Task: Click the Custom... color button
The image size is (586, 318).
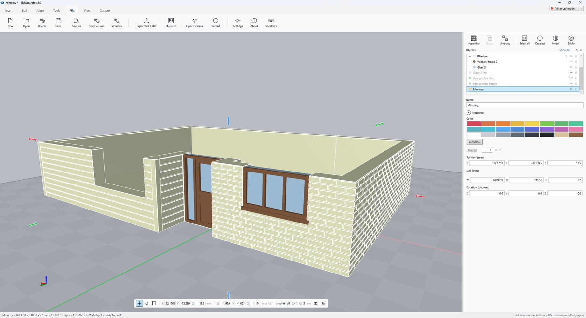Action: (x=474, y=142)
